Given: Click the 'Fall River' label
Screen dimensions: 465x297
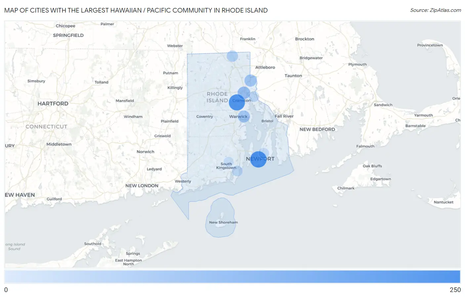Looking at the screenshot, I should [284, 116].
